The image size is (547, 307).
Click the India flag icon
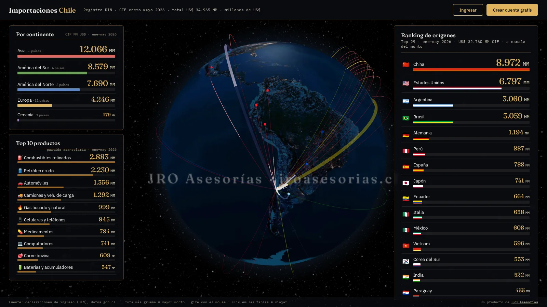406,277
